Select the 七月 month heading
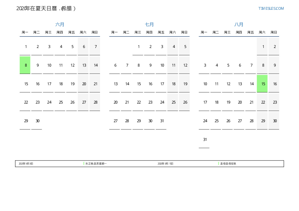Image resolution: width=299 pixels, height=211 pixels. (149, 24)
